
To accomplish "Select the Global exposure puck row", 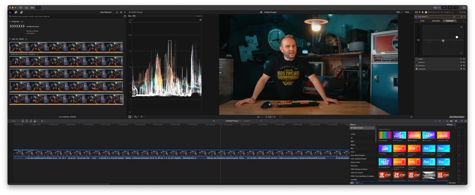I will coord(440,59).
